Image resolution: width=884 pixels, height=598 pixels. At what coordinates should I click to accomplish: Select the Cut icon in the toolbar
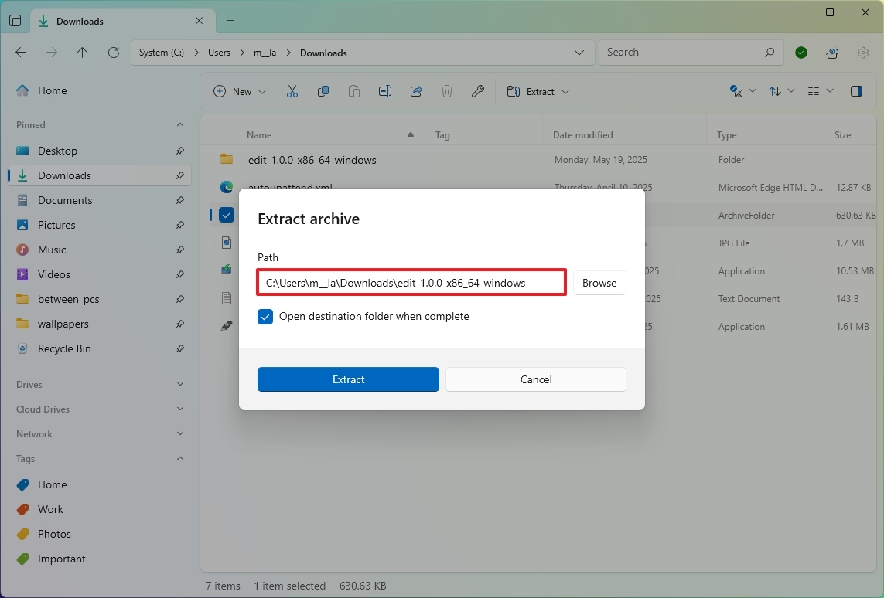(x=292, y=91)
